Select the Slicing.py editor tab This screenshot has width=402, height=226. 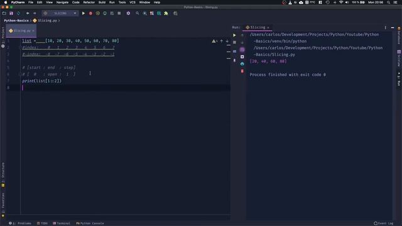[x=22, y=31]
